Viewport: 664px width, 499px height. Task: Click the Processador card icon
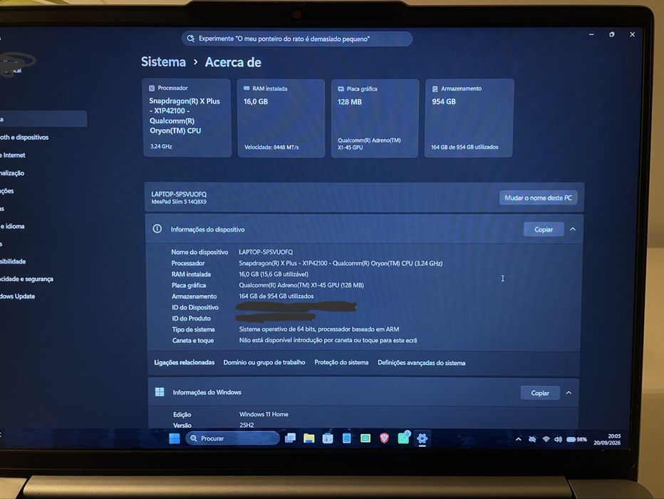pos(152,88)
